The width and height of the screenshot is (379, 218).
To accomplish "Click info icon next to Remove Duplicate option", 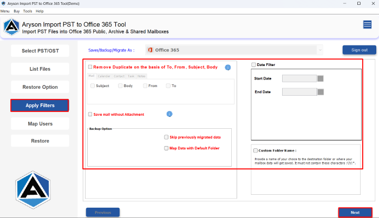I will [x=228, y=68].
